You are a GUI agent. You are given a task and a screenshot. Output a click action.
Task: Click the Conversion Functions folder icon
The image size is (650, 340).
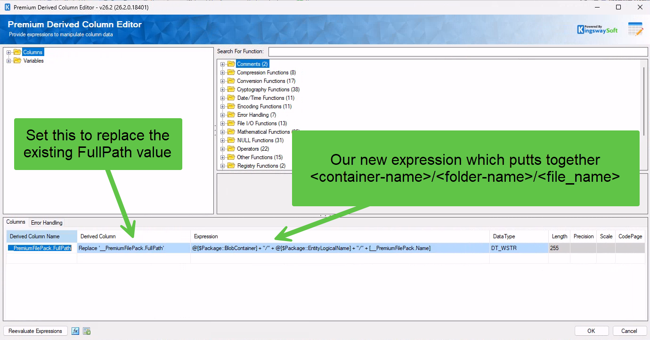pos(231,81)
